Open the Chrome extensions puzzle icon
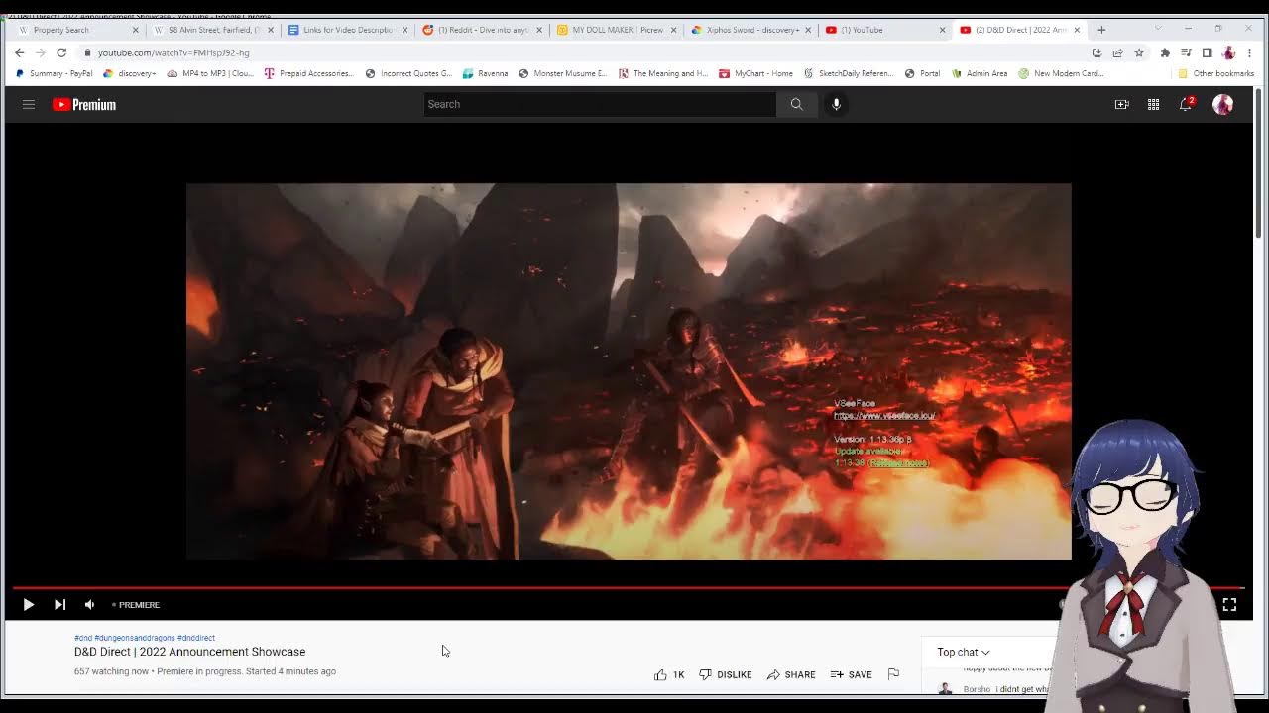 (x=1165, y=52)
